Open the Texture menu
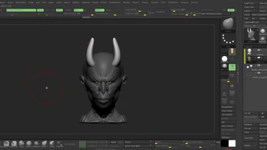This screenshot has height=150, width=267. coord(154,2)
